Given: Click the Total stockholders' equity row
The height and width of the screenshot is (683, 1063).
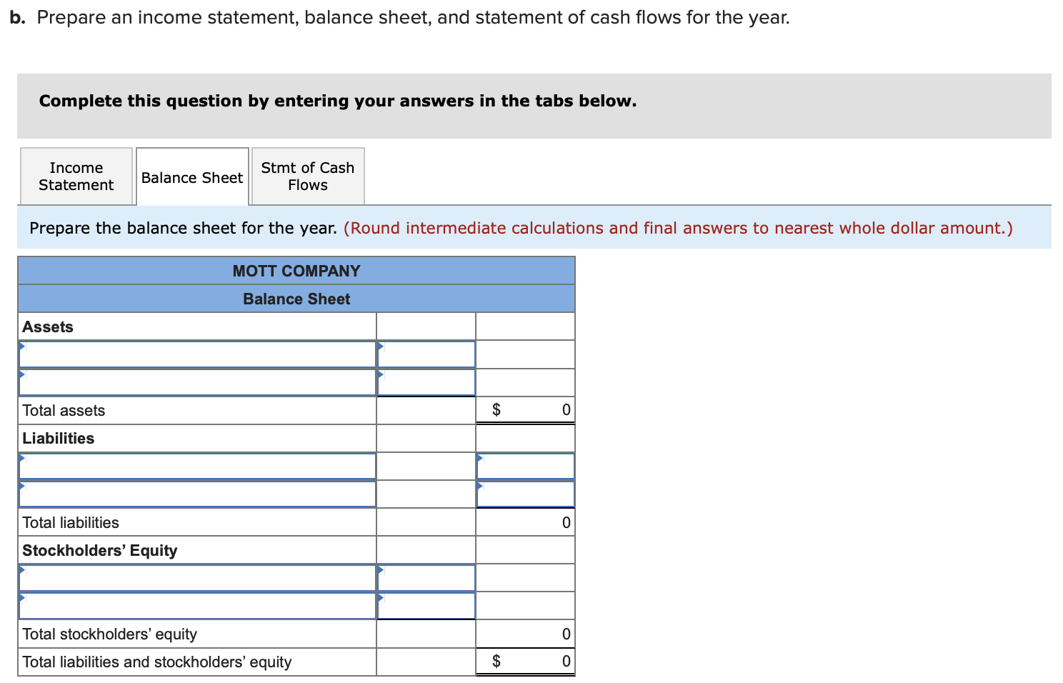Looking at the screenshot, I should point(525,633).
